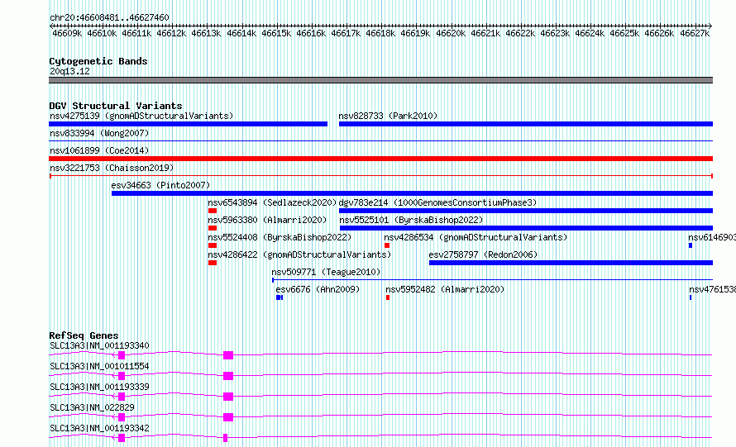Click the thin blue line under nsv509771
Screen dimensions: 736x447
[x=492, y=280]
